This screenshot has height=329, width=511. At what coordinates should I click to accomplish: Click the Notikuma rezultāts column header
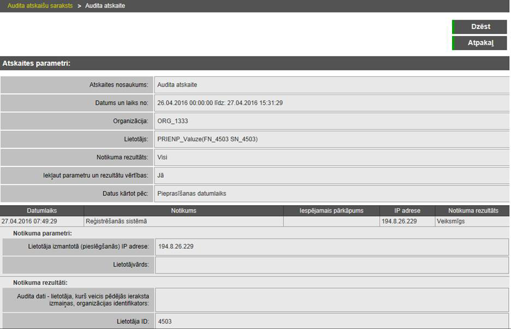pos(473,211)
